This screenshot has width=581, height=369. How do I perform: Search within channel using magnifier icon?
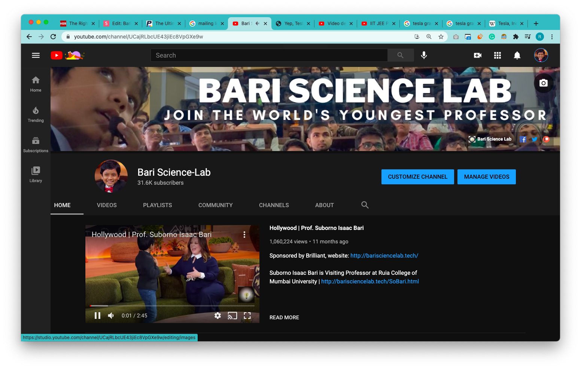tap(365, 205)
